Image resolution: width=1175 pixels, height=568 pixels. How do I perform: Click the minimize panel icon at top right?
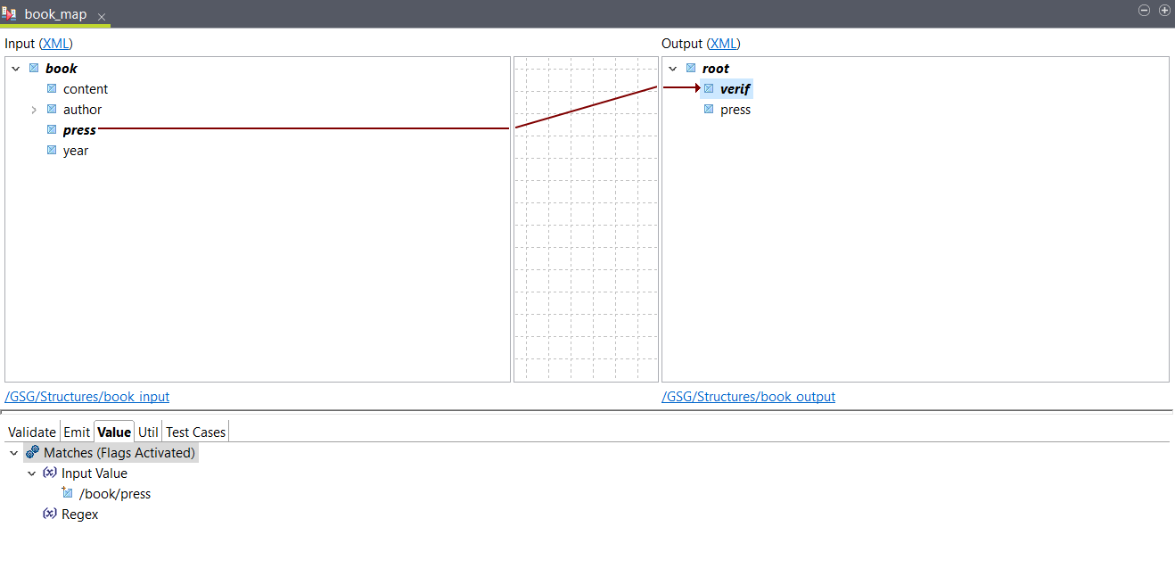(1145, 11)
